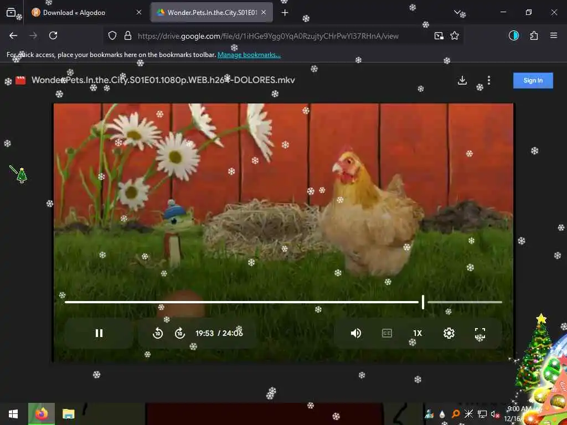Click the orange magnifier tray icon

(x=456, y=414)
